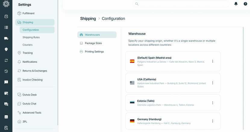Open options menu for Estonia Tallin warehouse
Viewport: 250px width, 132px height.
(212, 103)
